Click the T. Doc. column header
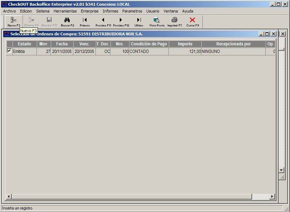 pyautogui.click(x=103, y=44)
